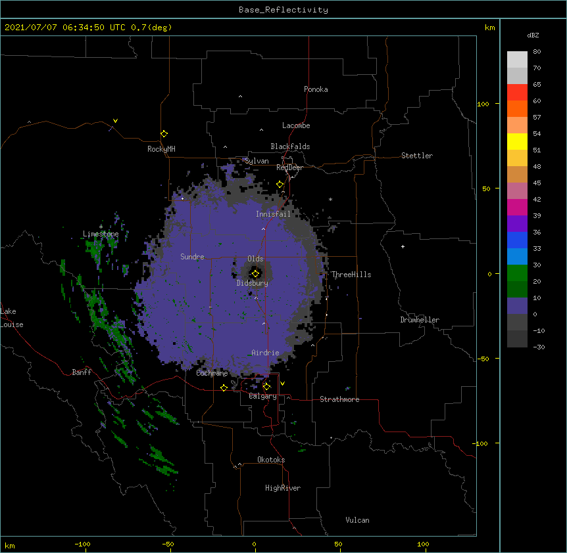The height and width of the screenshot is (553, 567).
Task: Click the yellow diamond marker below Cochrane
Action: pos(224,387)
